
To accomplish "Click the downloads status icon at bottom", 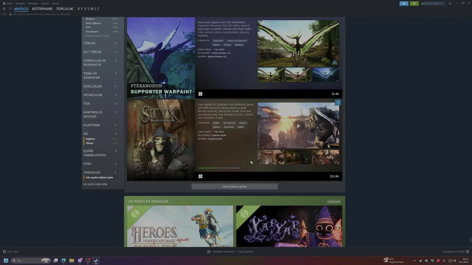I will click(x=209, y=252).
